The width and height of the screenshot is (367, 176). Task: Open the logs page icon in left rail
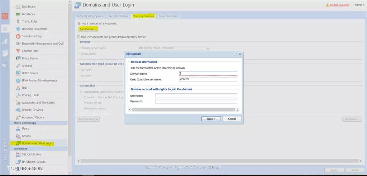[x=5, y=53]
